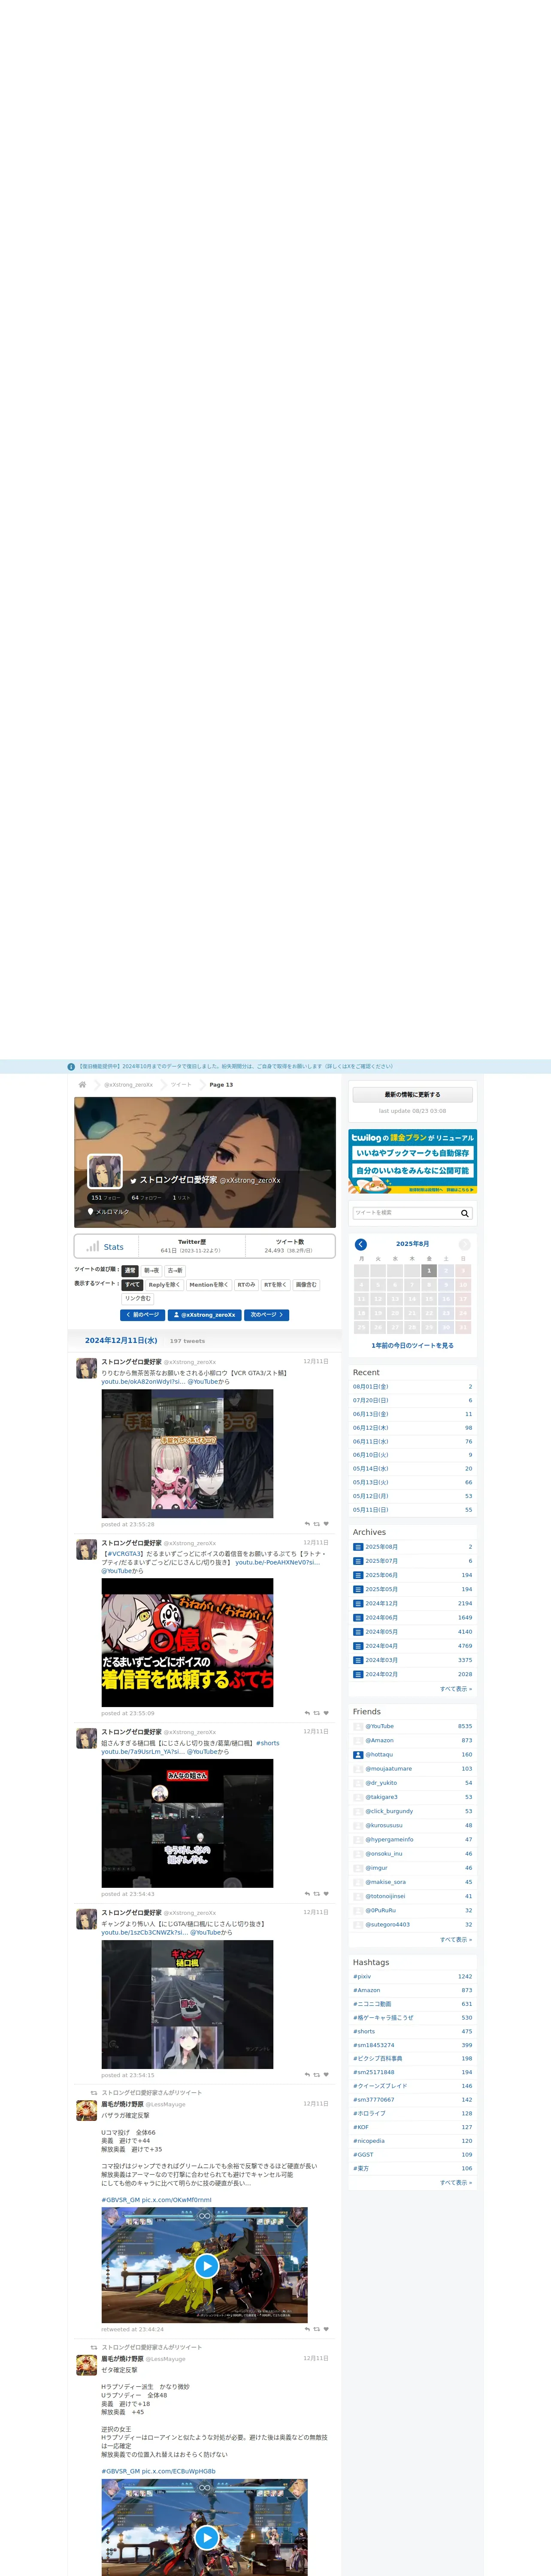Toggle the Mentionを除く filter
Viewport: 551px width, 2576px height.
209,1285
